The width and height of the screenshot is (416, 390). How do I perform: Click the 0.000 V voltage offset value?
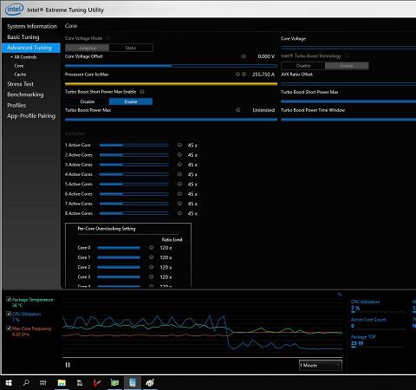[x=266, y=56]
